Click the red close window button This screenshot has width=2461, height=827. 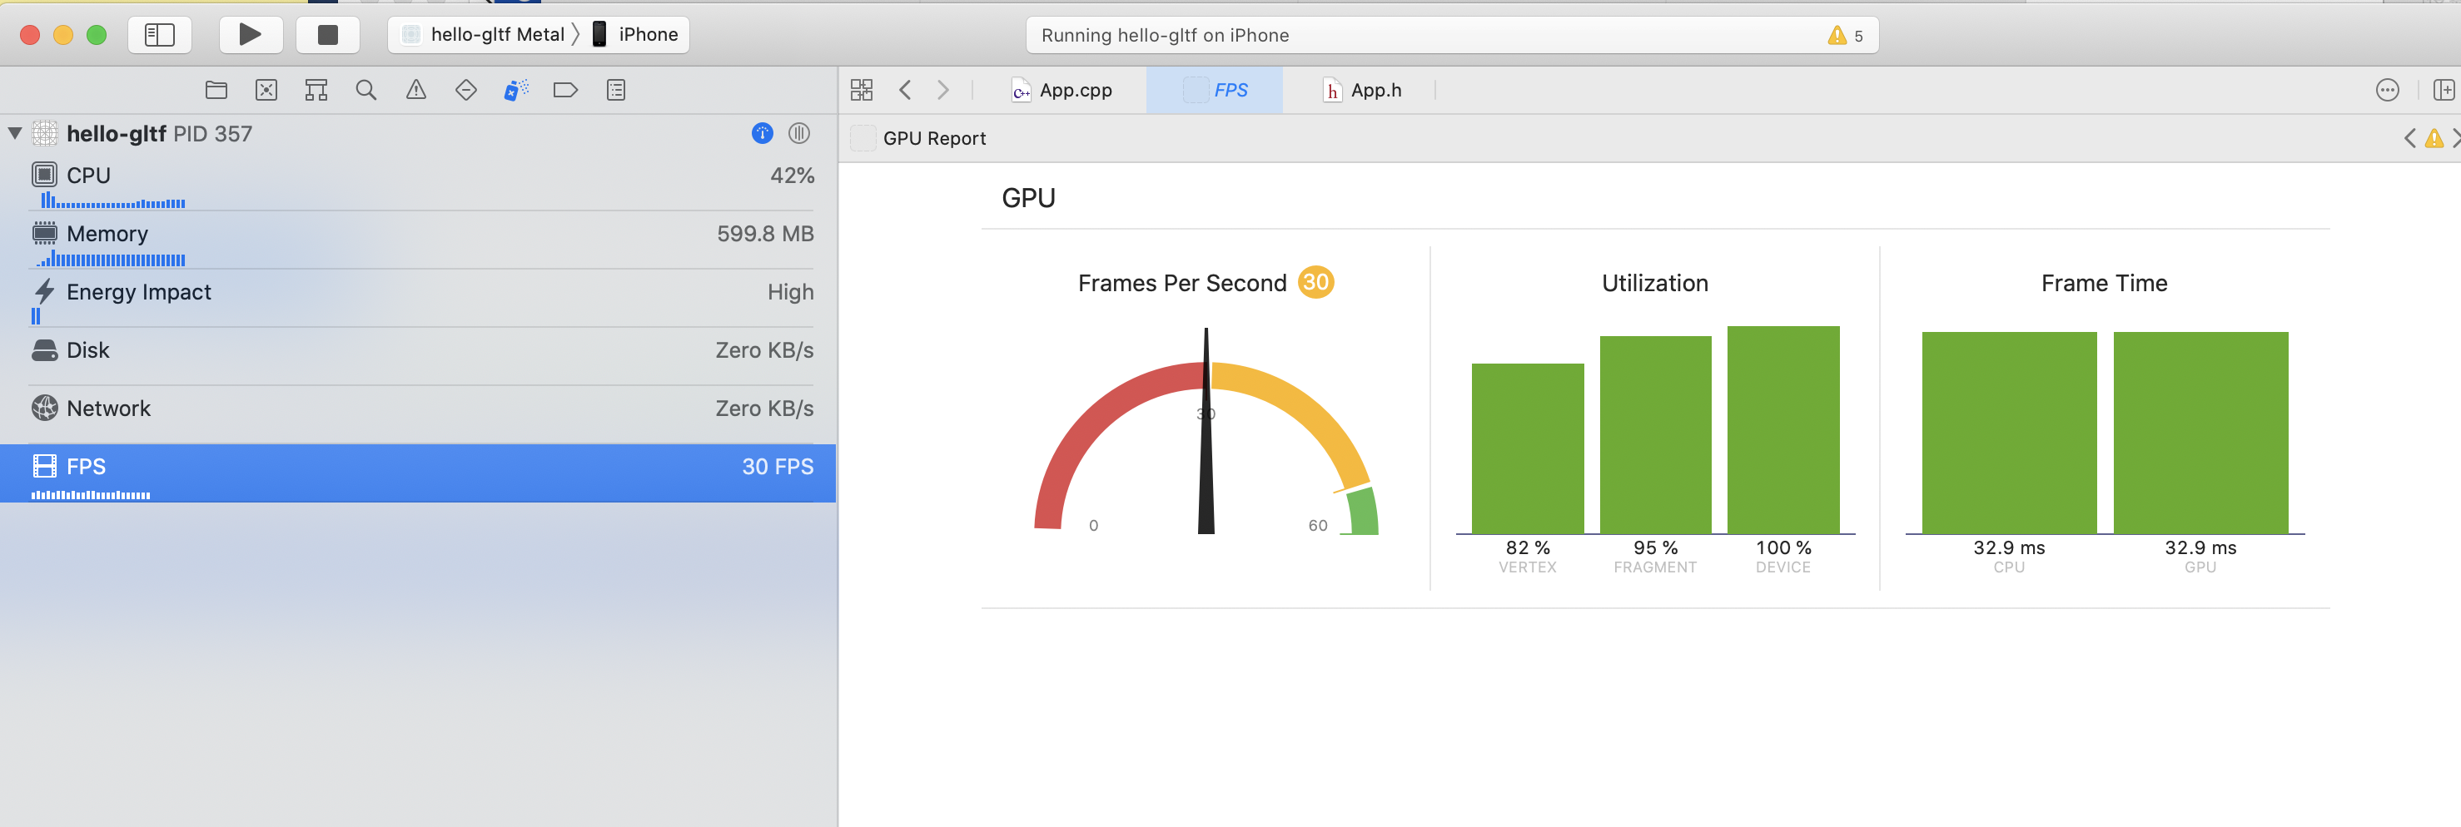point(30,35)
